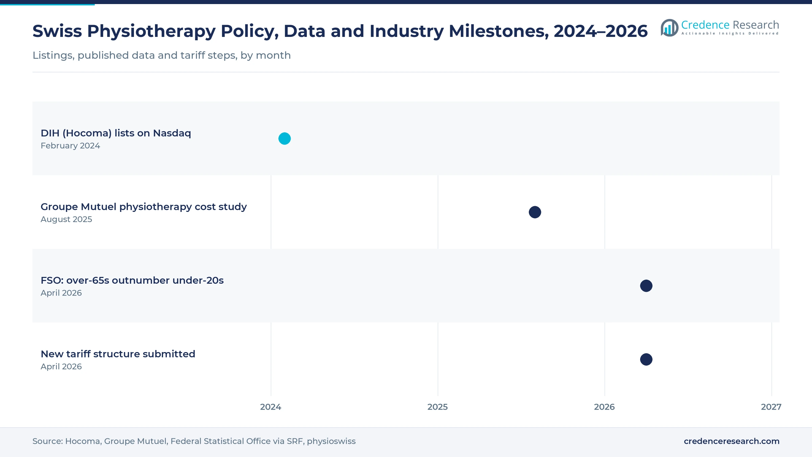Click the 'August 2025' date text
The image size is (812, 457).
point(66,219)
